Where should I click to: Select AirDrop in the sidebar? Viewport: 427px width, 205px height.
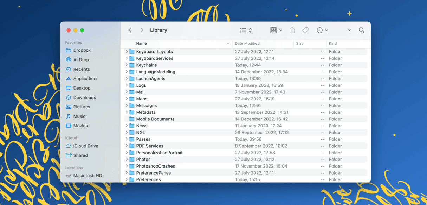(x=77, y=60)
